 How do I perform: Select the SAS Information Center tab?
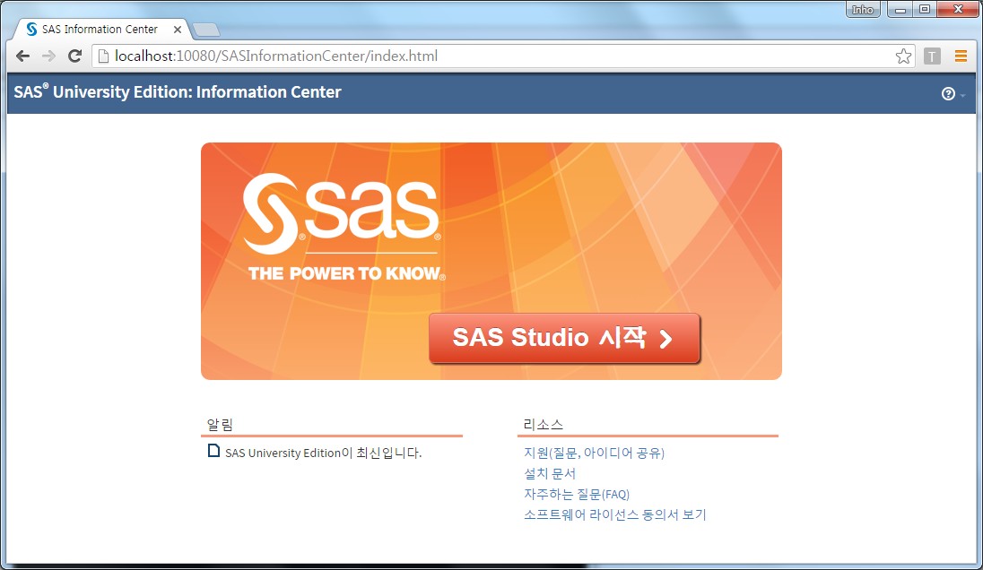point(100,30)
